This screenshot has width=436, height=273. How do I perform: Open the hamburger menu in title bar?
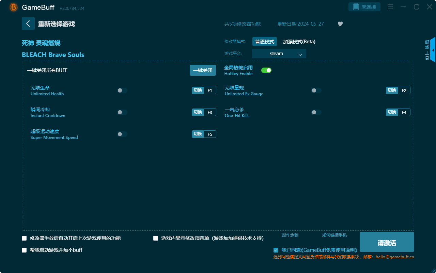(390, 7)
